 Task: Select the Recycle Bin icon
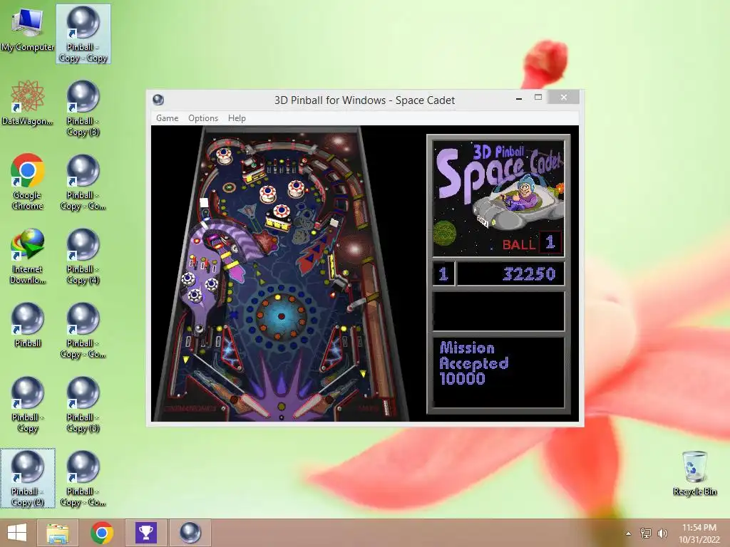coord(694,473)
